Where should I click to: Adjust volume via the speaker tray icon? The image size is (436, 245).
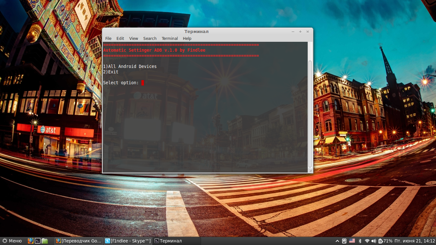(x=373, y=241)
